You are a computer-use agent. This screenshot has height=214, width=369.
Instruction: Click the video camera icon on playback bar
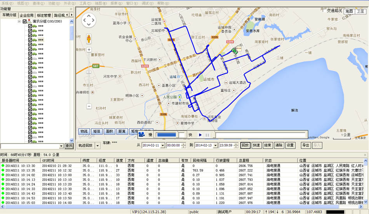(142, 135)
